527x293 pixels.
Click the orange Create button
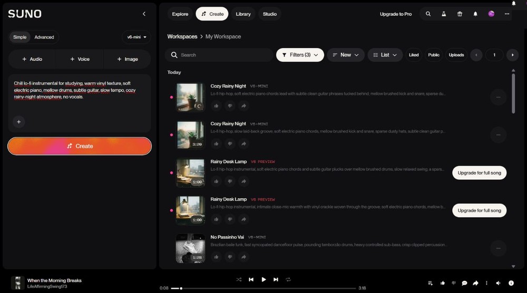click(x=80, y=146)
